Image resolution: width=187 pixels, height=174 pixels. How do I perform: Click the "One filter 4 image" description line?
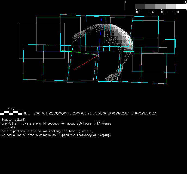(56, 123)
